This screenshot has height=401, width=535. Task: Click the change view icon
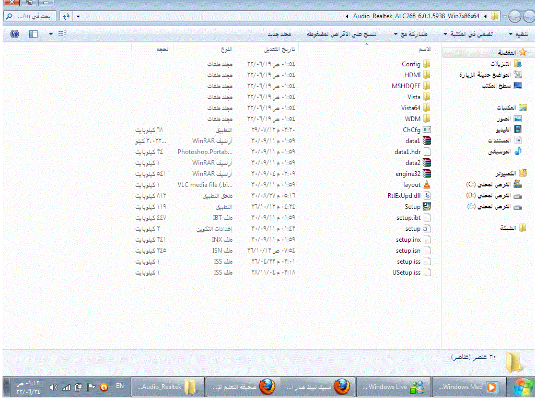62,34
